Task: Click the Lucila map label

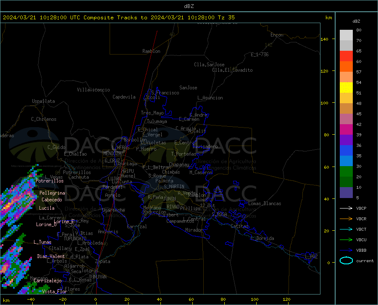Action: point(47,208)
